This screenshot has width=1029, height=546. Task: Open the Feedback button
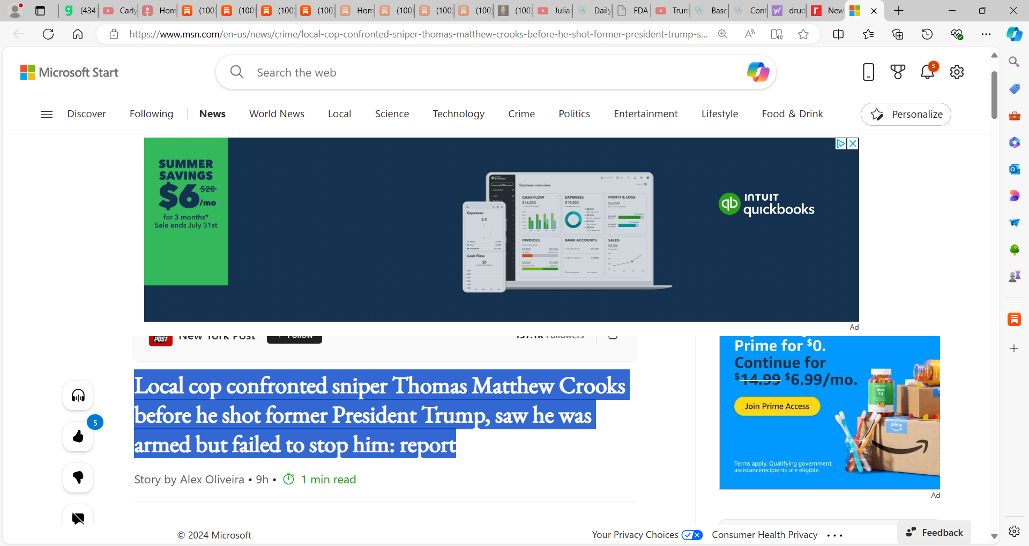(934, 532)
